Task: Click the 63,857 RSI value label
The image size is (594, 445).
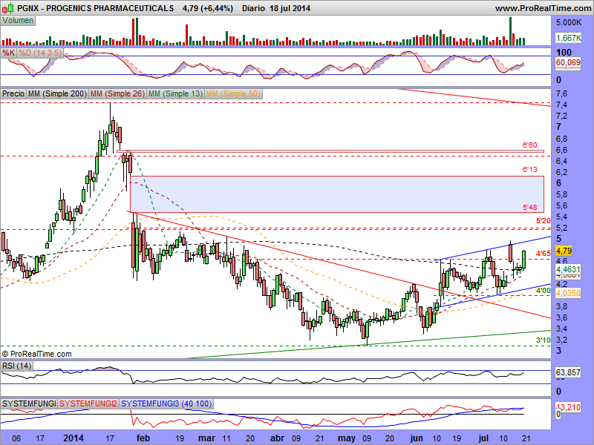Action: click(x=568, y=373)
